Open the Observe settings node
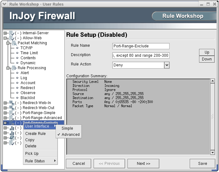The width and height of the screenshot is (219, 172). (28, 93)
